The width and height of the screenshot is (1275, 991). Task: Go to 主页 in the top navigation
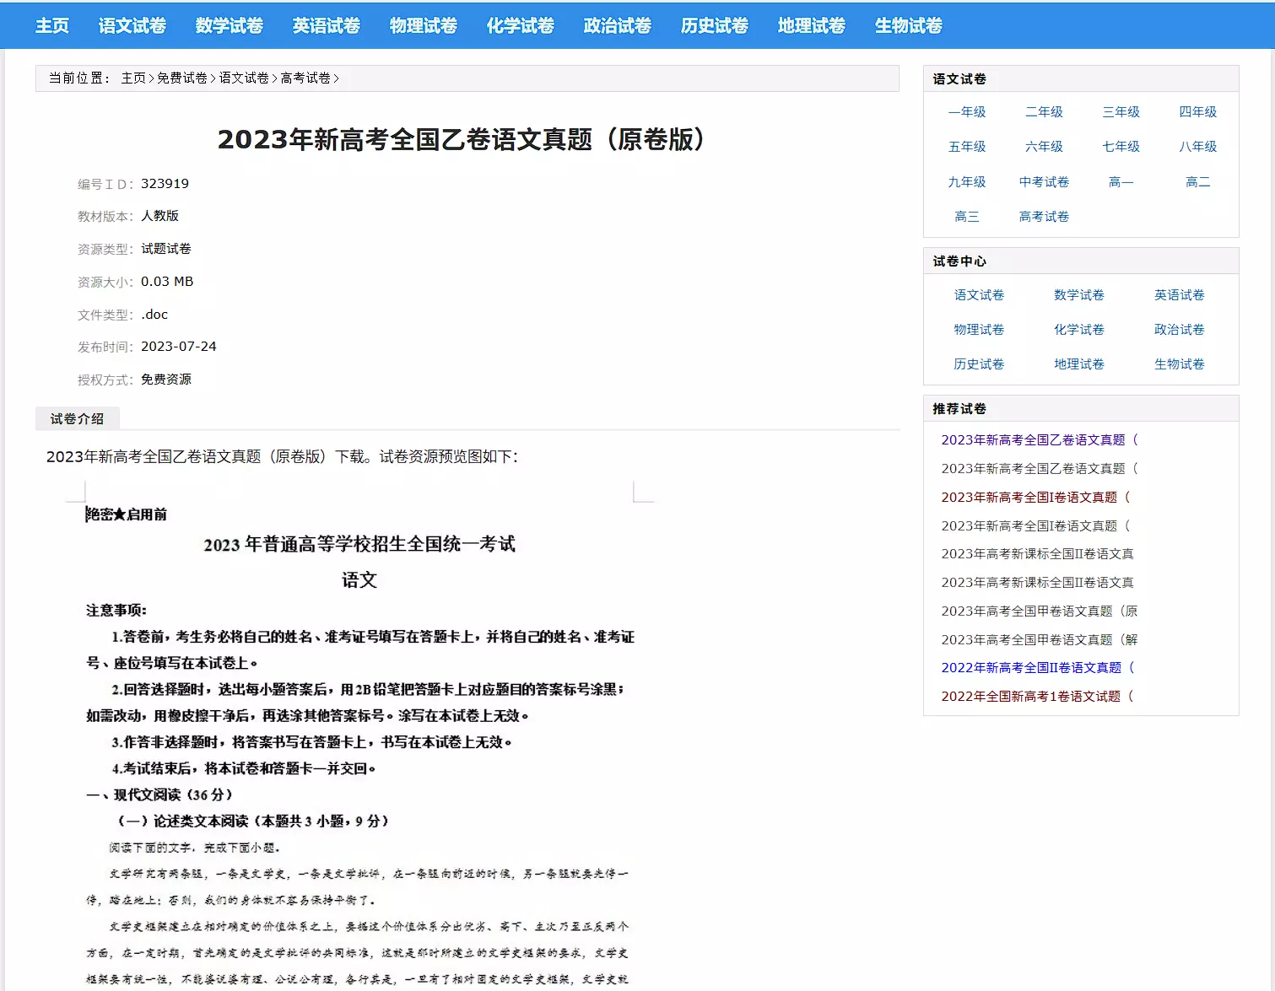pyautogui.click(x=52, y=25)
